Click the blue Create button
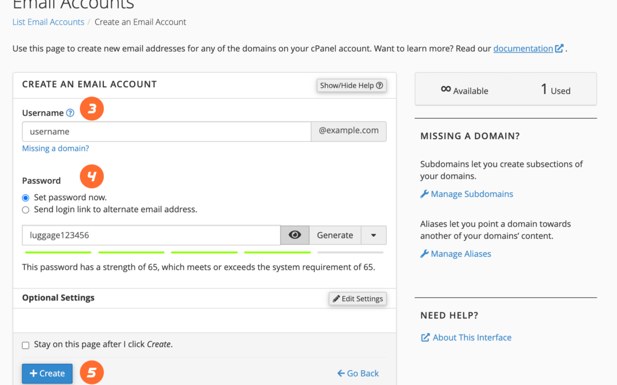The image size is (617, 385). pos(47,373)
